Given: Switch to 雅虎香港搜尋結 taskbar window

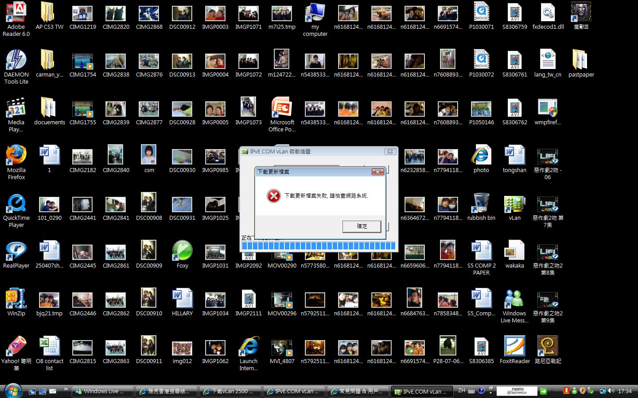Looking at the screenshot, I should (x=167, y=391).
